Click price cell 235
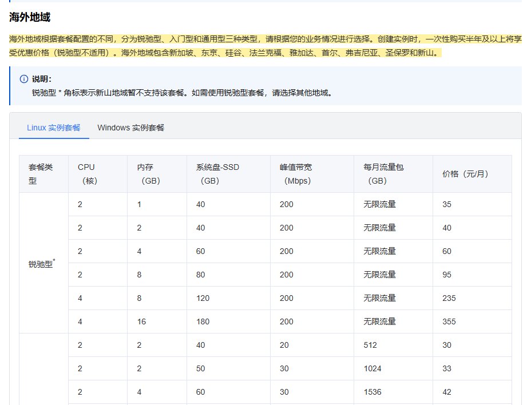531x405 pixels. point(472,299)
